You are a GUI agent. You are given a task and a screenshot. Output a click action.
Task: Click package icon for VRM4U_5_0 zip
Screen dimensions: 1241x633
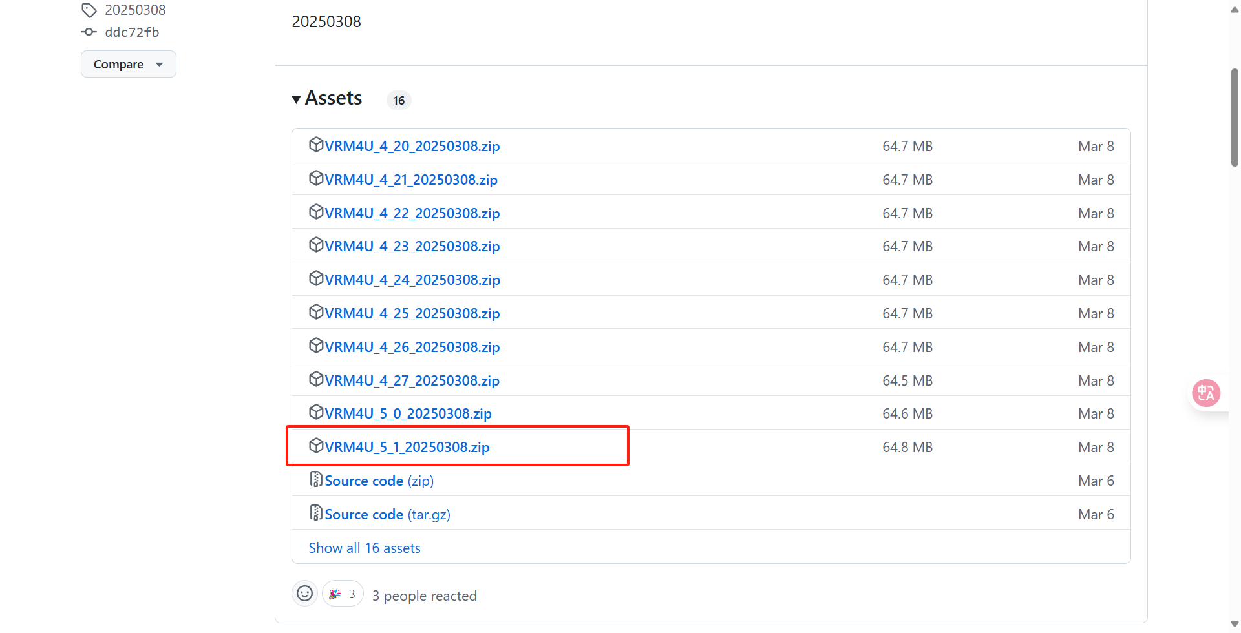tap(316, 412)
